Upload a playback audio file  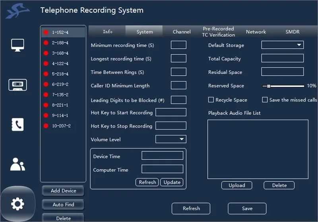click(x=237, y=185)
